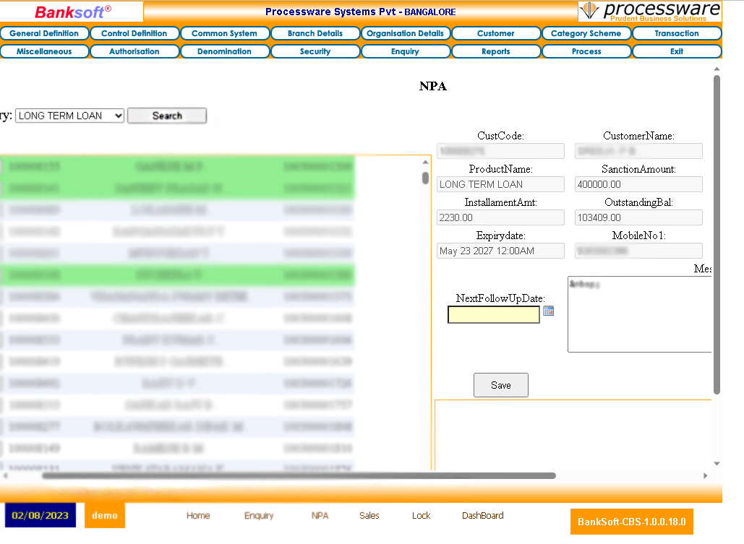Focus the NextFollowUpDate input field
Image resolution: width=744 pixels, height=544 pixels.
pos(493,314)
